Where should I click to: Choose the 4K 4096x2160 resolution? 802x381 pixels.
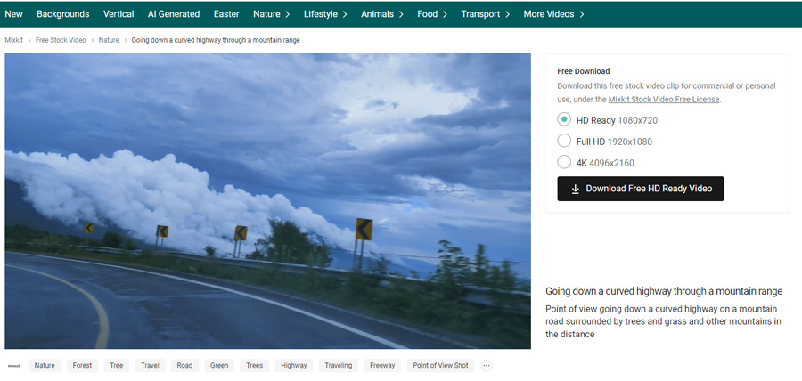coord(564,163)
